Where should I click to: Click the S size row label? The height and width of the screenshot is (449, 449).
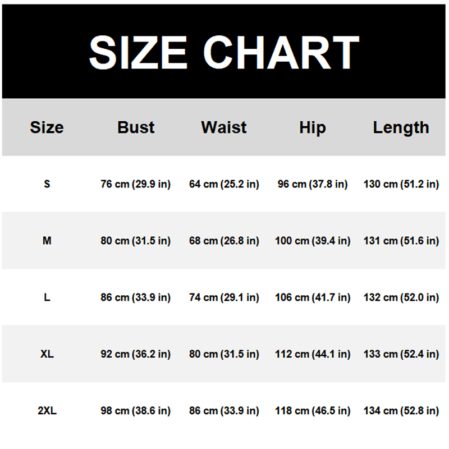(47, 184)
